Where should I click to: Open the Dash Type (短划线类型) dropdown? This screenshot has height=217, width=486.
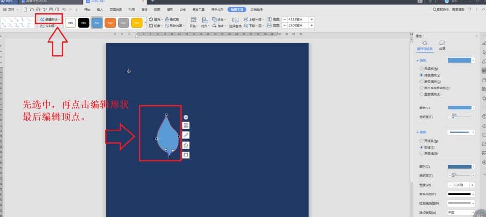[x=461, y=203]
